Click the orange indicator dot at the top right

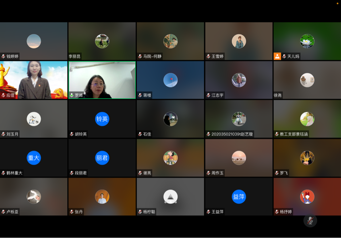pyautogui.click(x=338, y=3)
